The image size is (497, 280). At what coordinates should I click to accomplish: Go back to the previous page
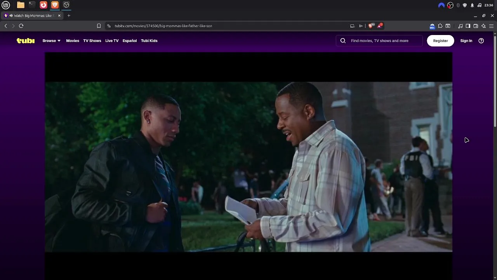[x=6, y=26]
